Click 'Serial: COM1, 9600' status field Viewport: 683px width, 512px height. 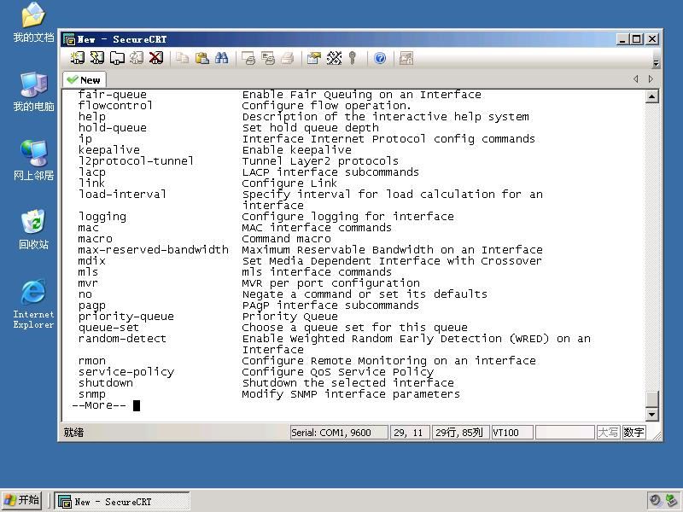tap(339, 433)
